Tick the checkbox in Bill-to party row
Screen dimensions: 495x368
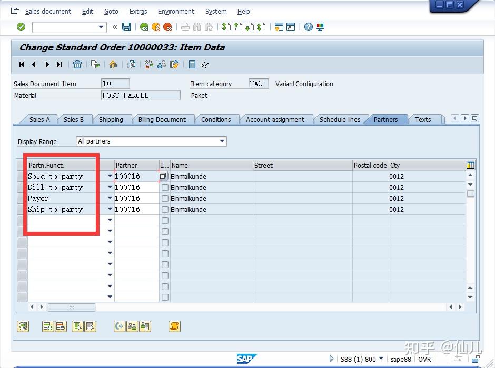click(165, 188)
